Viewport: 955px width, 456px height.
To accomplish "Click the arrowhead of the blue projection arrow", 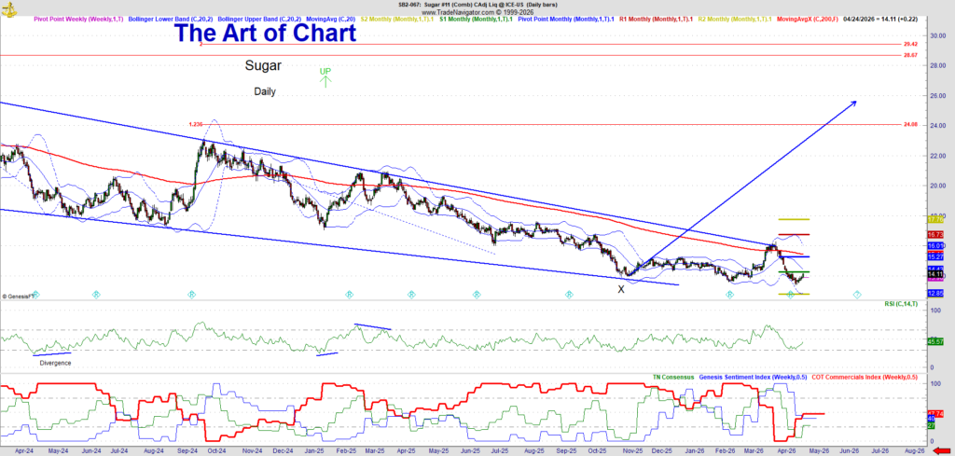I will click(852, 102).
